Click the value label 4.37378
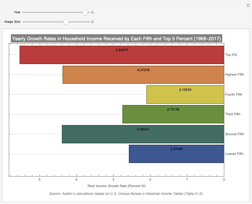The image size is (252, 204). point(143,70)
